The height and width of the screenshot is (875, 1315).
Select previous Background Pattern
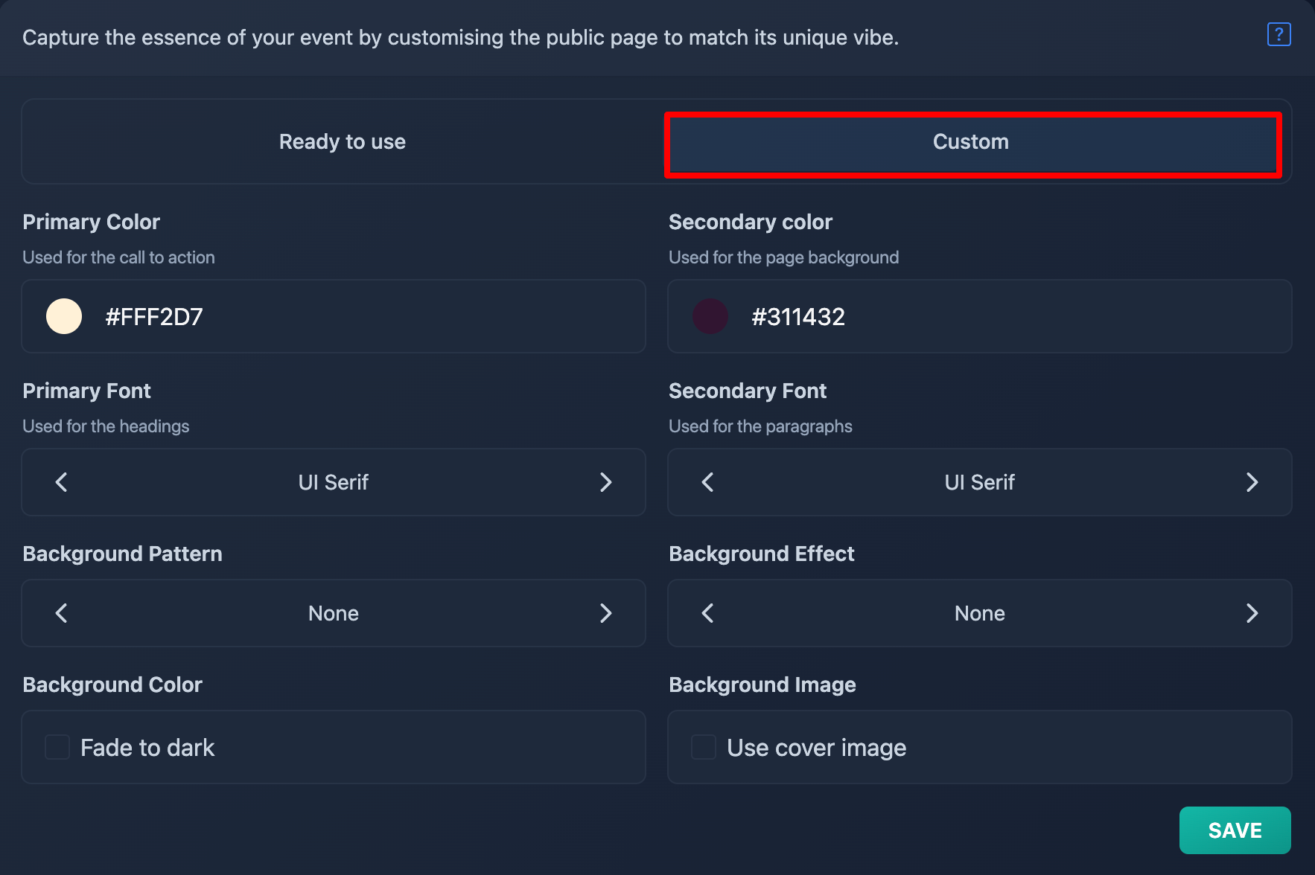tap(62, 613)
